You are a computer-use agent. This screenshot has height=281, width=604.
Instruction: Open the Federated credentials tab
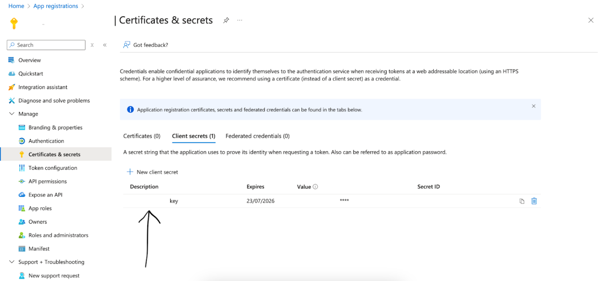(x=257, y=136)
